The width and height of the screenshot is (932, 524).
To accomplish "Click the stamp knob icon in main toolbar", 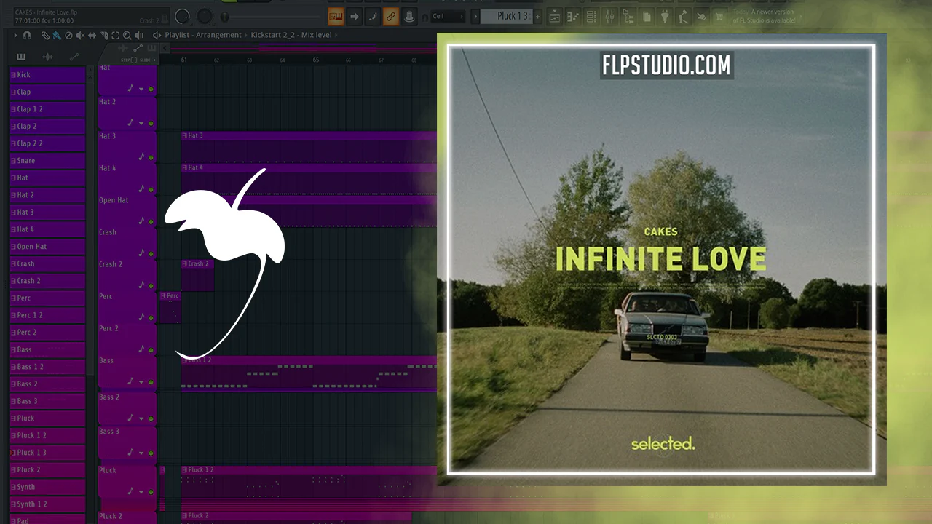I will point(409,16).
